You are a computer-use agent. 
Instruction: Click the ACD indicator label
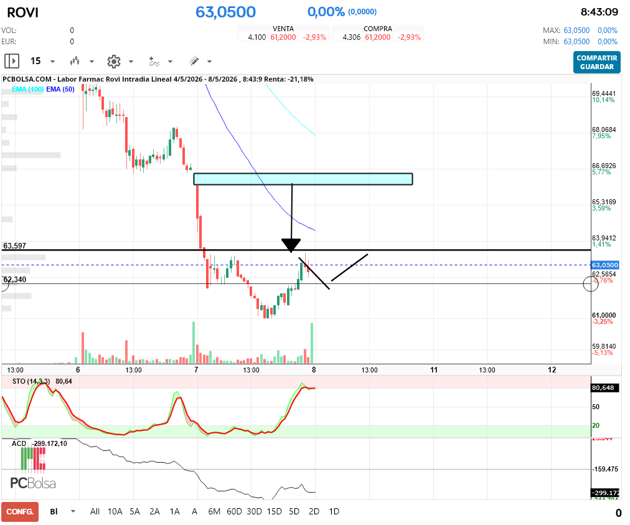point(19,443)
